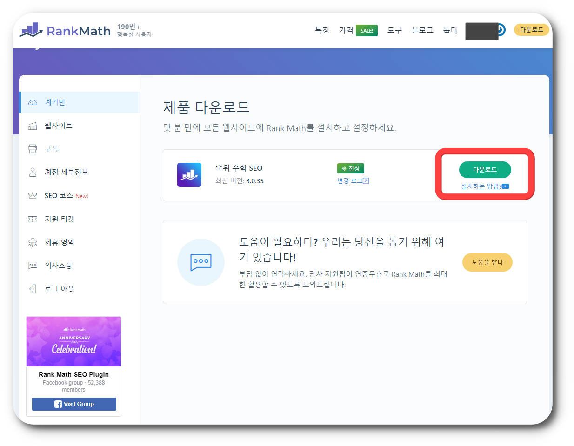The image size is (574, 446).
Task: Open 구독 via its card icon
Action: coord(33,148)
